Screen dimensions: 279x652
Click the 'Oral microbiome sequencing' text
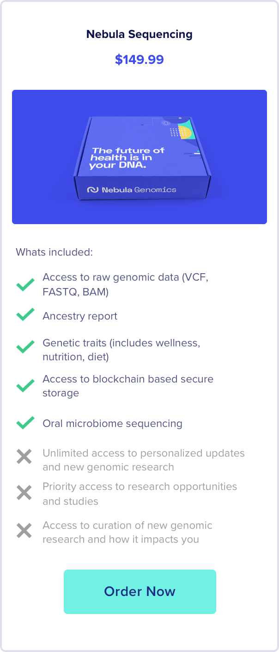coord(112,424)
